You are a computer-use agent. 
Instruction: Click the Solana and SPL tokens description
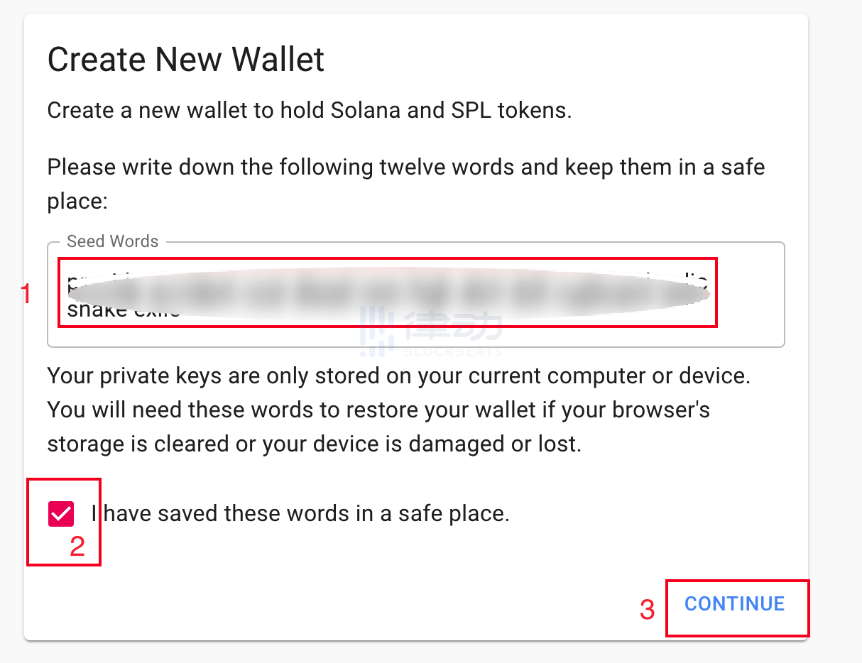point(309,111)
